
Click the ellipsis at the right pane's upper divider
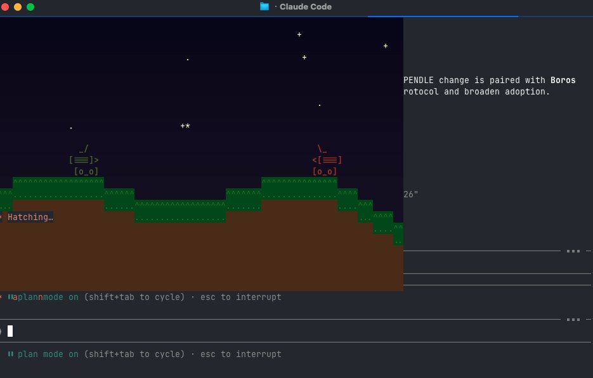(573, 251)
